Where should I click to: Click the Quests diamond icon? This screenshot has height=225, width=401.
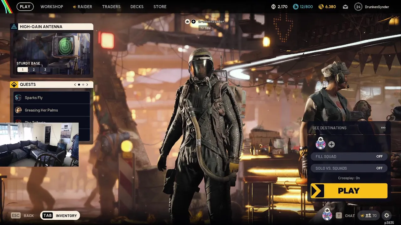[14, 84]
